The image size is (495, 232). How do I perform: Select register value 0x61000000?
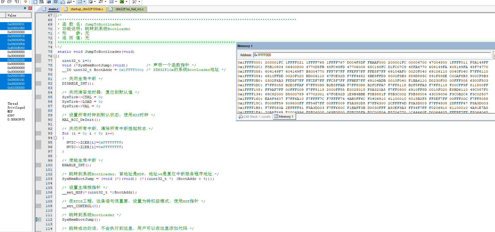[16, 88]
